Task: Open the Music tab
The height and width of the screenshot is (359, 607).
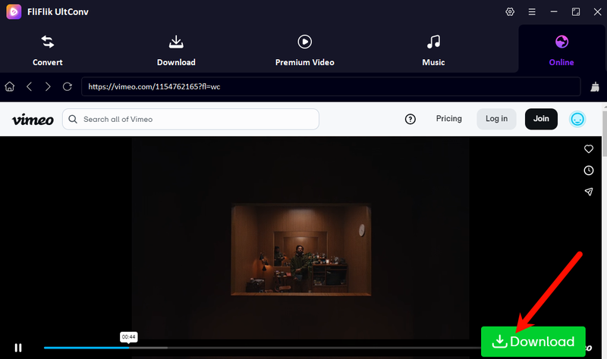Action: pos(433,51)
